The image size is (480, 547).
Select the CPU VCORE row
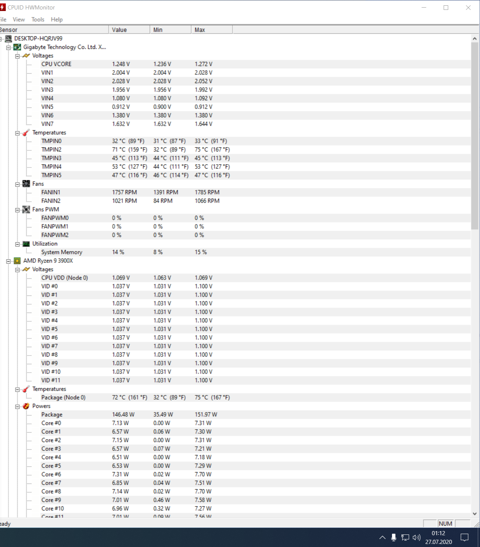point(256,64)
